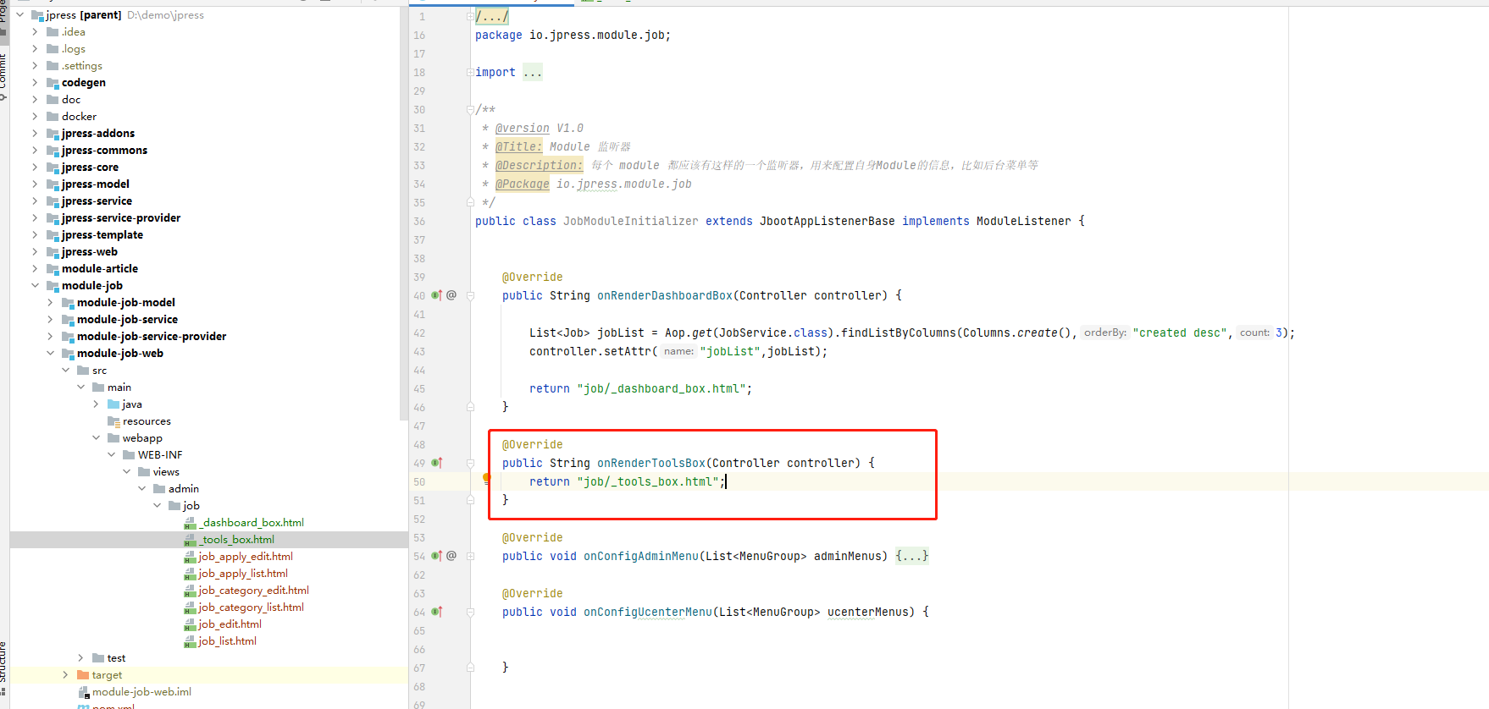The height and width of the screenshot is (709, 1489).
Task: Collapse the module-job-web node
Action: click(x=50, y=354)
